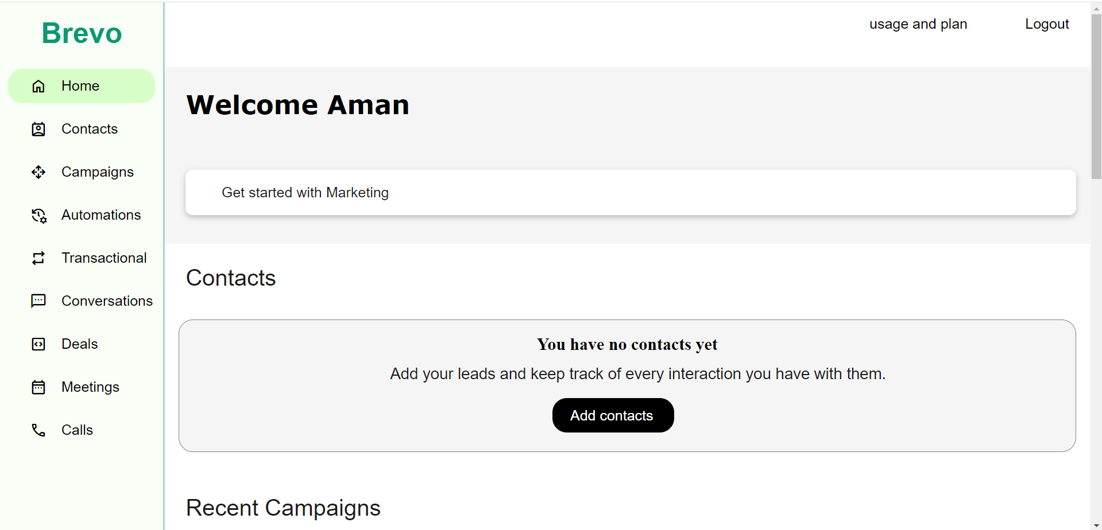
Task: Open Automations via its gear-clock icon
Action: pyautogui.click(x=38, y=215)
